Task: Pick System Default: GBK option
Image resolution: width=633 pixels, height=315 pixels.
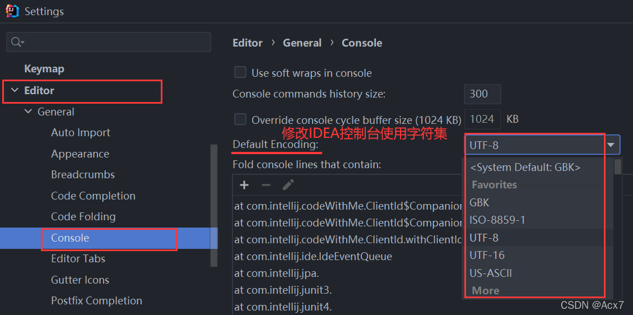Action: pos(525,167)
